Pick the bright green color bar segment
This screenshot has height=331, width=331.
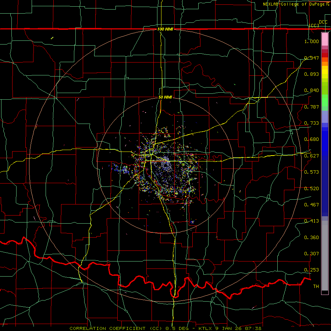(x=325, y=101)
